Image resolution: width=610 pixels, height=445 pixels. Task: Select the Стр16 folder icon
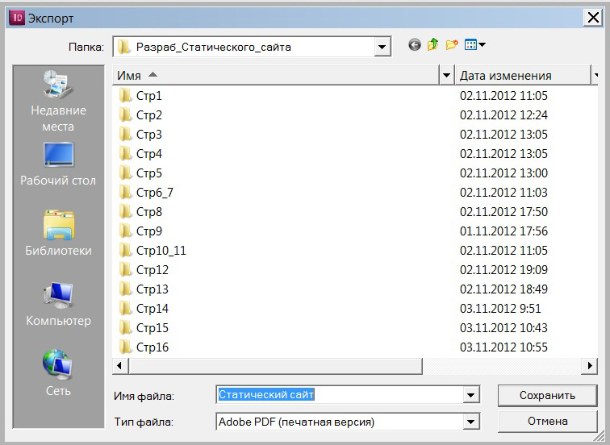click(125, 347)
